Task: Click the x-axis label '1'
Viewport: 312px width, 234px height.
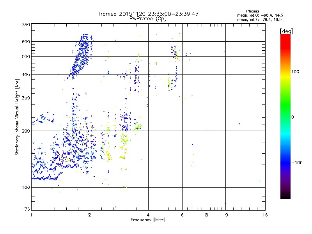Action: [x=31, y=215]
